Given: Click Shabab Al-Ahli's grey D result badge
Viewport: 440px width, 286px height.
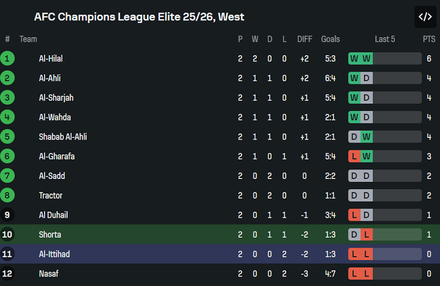Looking at the screenshot, I should pos(354,137).
